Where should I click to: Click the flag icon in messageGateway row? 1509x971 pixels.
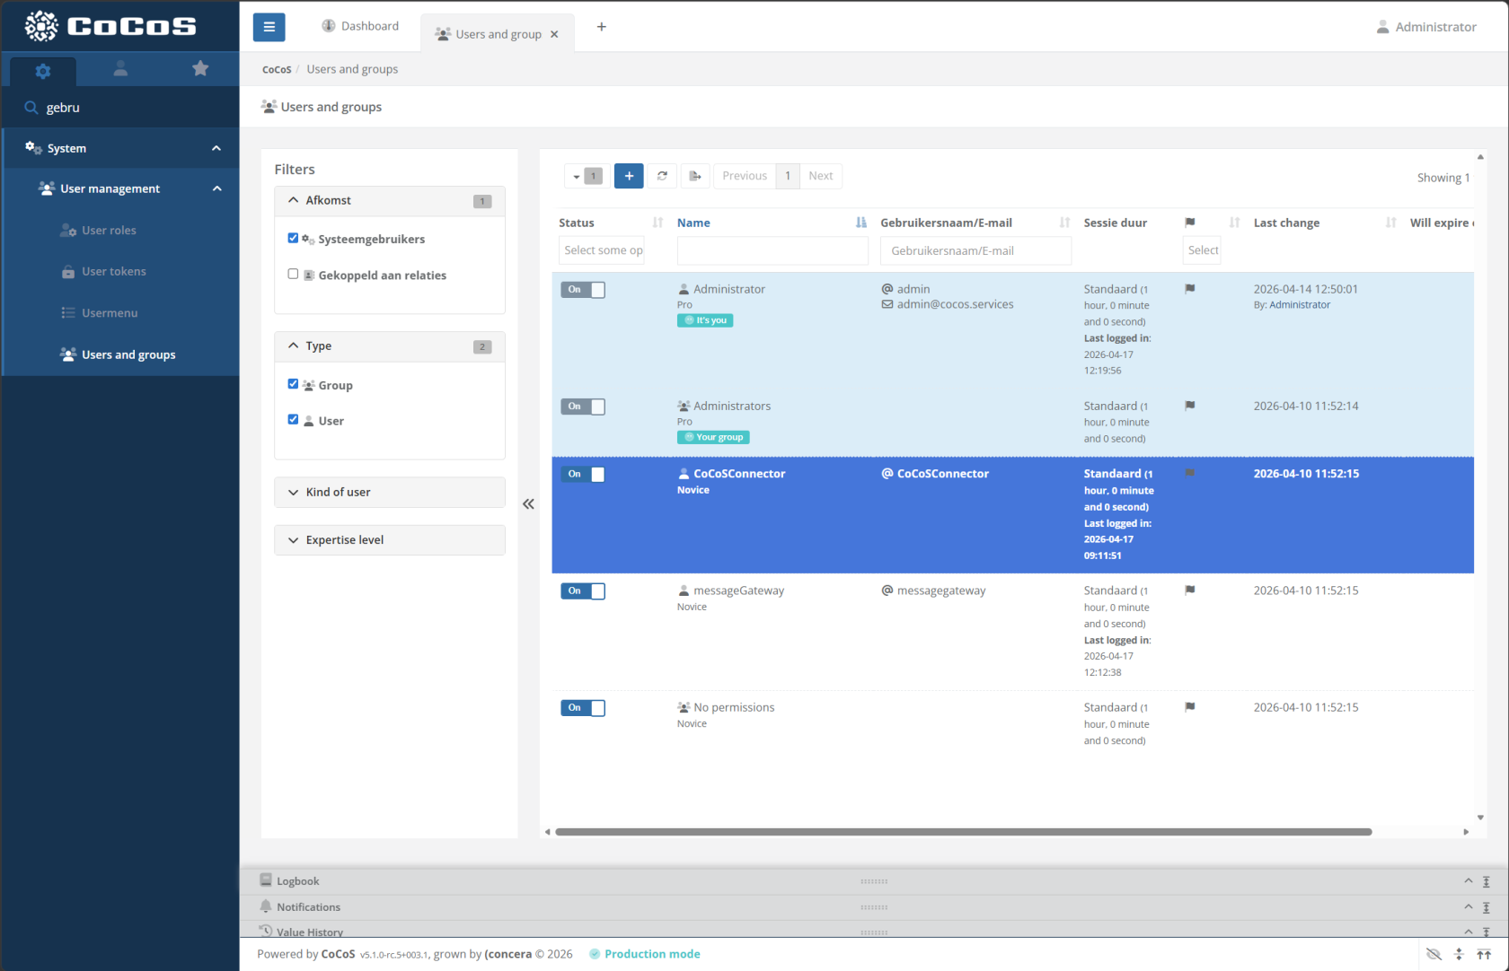point(1190,590)
